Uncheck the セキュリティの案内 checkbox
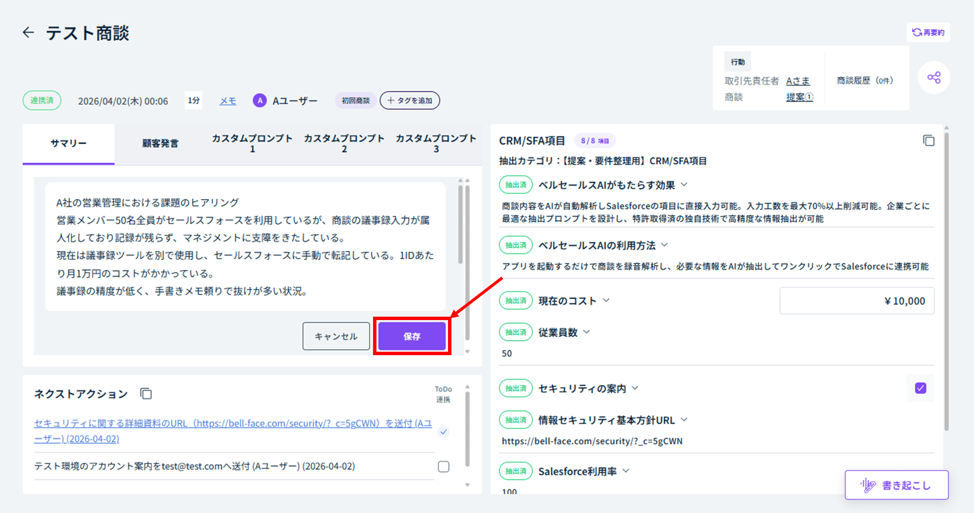Screen dimensions: 974x513 [920, 388]
